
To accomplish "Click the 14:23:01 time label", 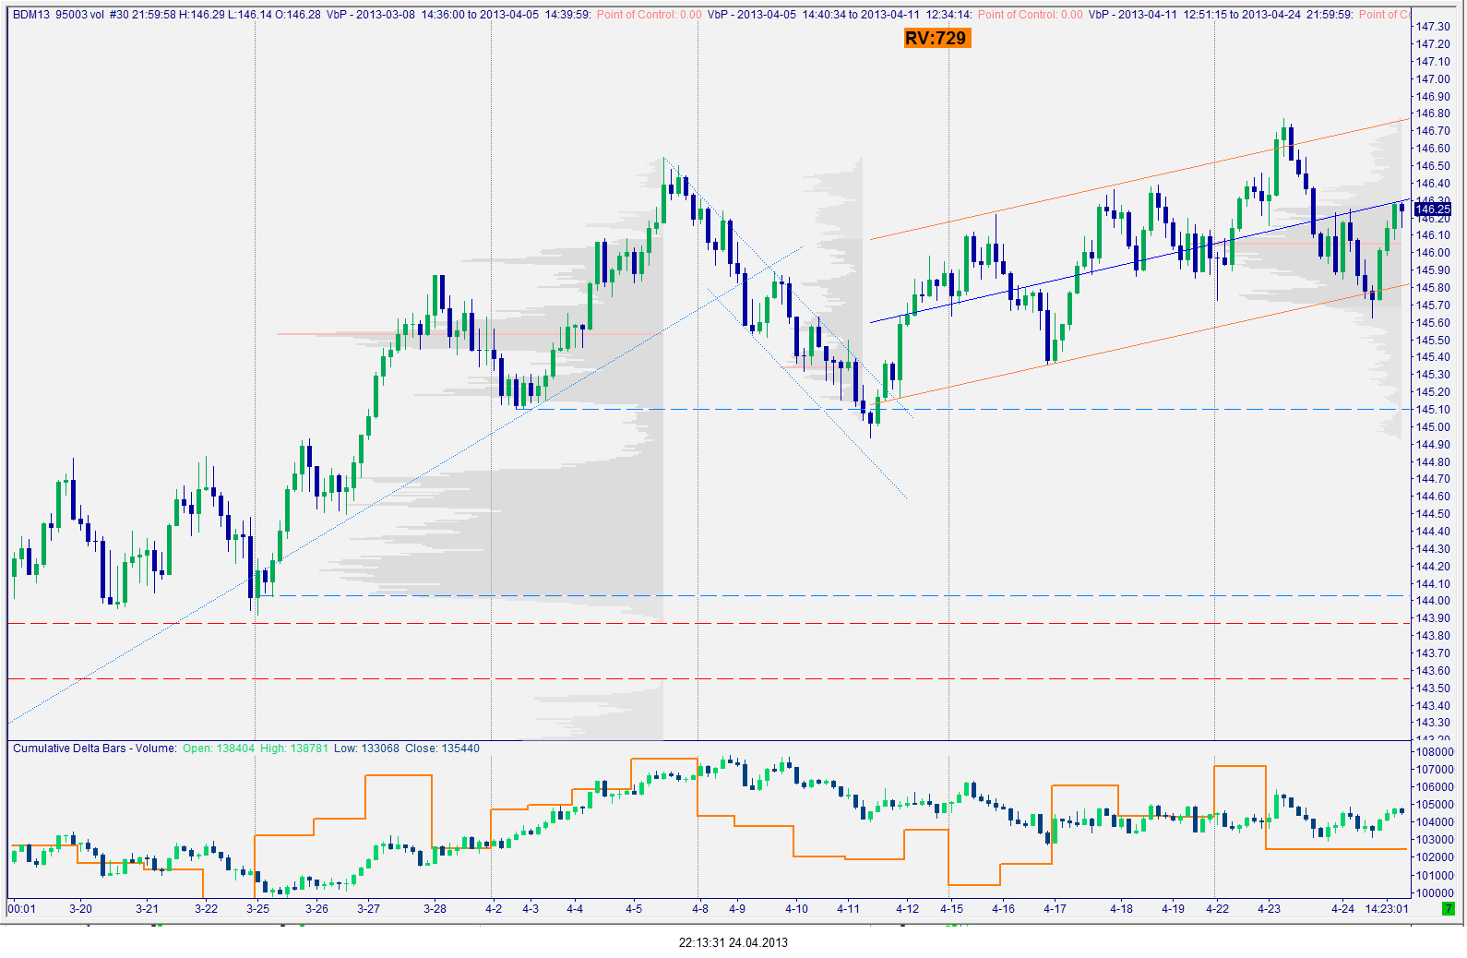I will pos(1387,909).
